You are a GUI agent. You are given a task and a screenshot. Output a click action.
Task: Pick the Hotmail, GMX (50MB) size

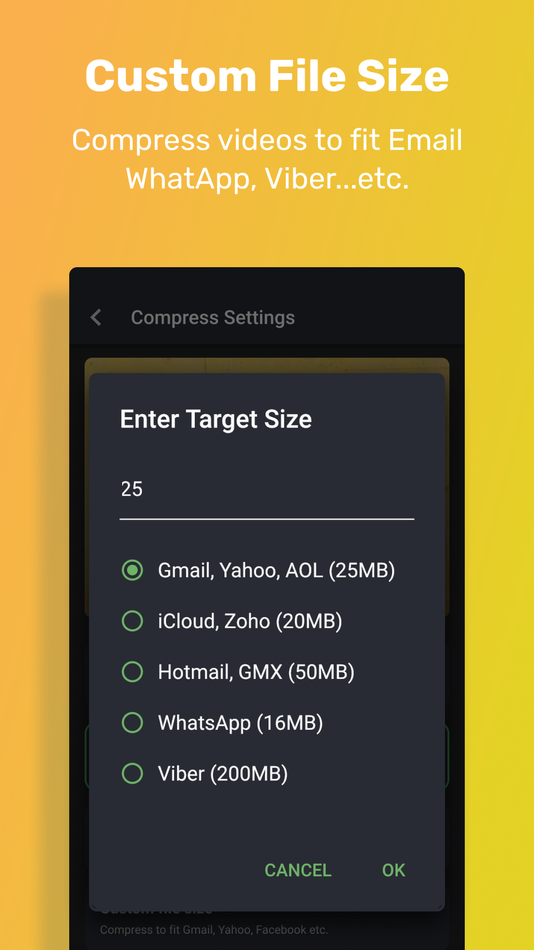pyautogui.click(x=256, y=671)
